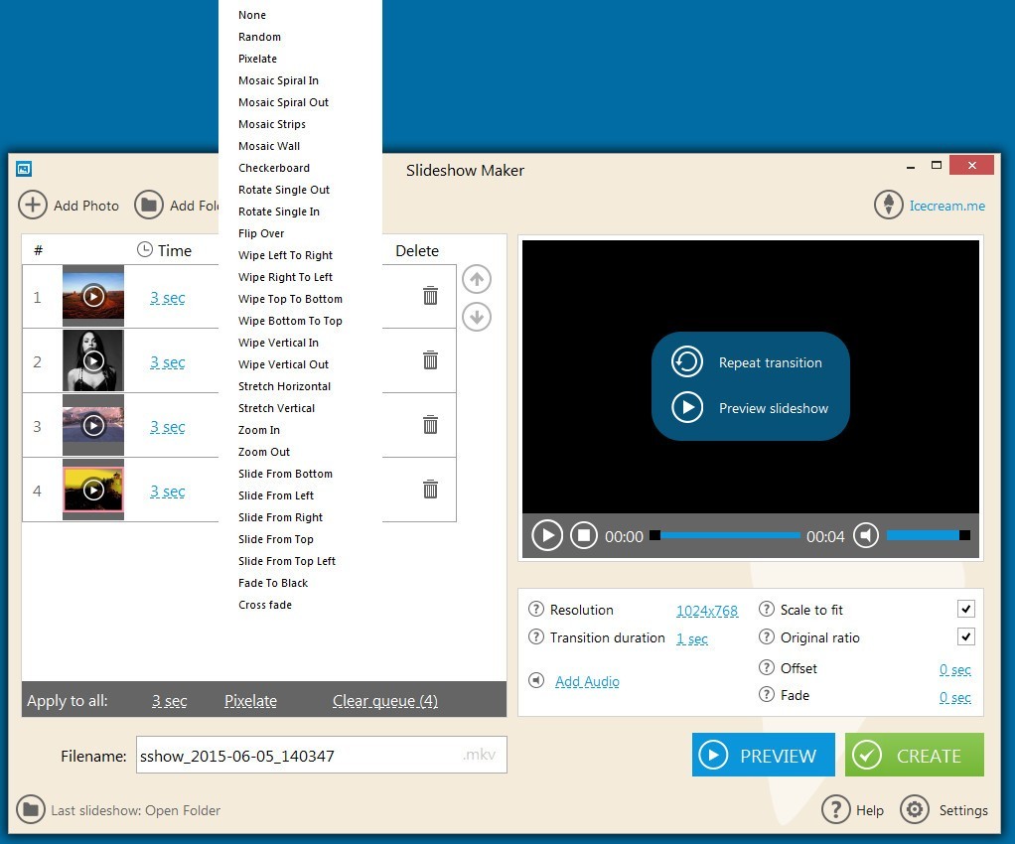Enable the Scale to fit checkbox
This screenshot has width=1015, height=844.
coord(964,609)
